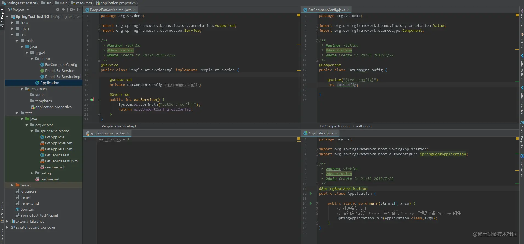Run the main method via gutter arrow
Image resolution: width=524 pixels, height=244 pixels.
click(x=311, y=203)
